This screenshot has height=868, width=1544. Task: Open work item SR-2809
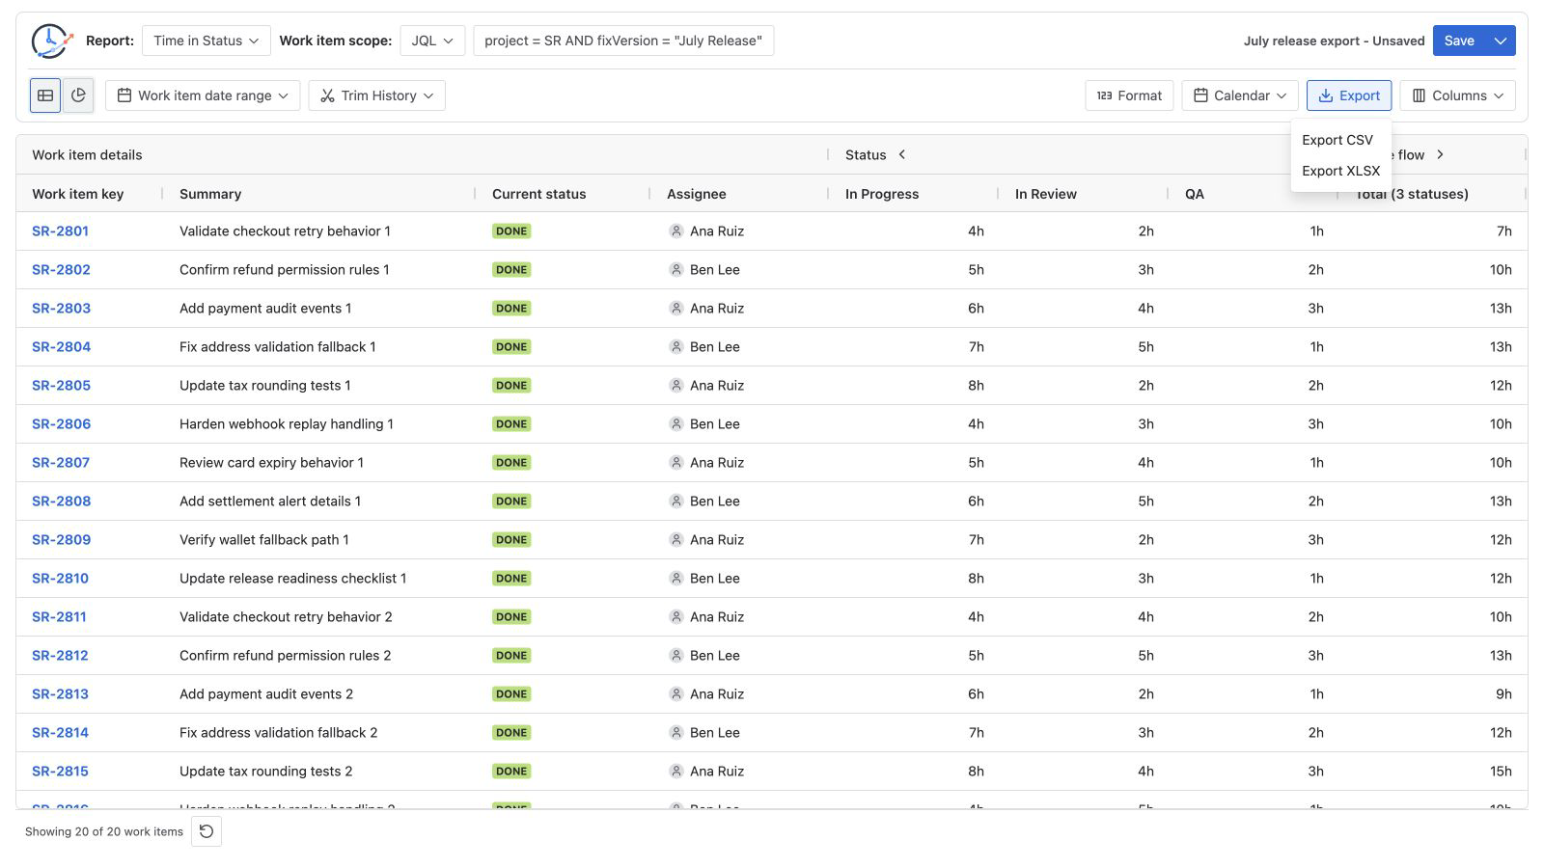click(x=61, y=540)
